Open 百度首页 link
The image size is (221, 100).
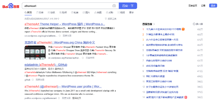[193, 6]
